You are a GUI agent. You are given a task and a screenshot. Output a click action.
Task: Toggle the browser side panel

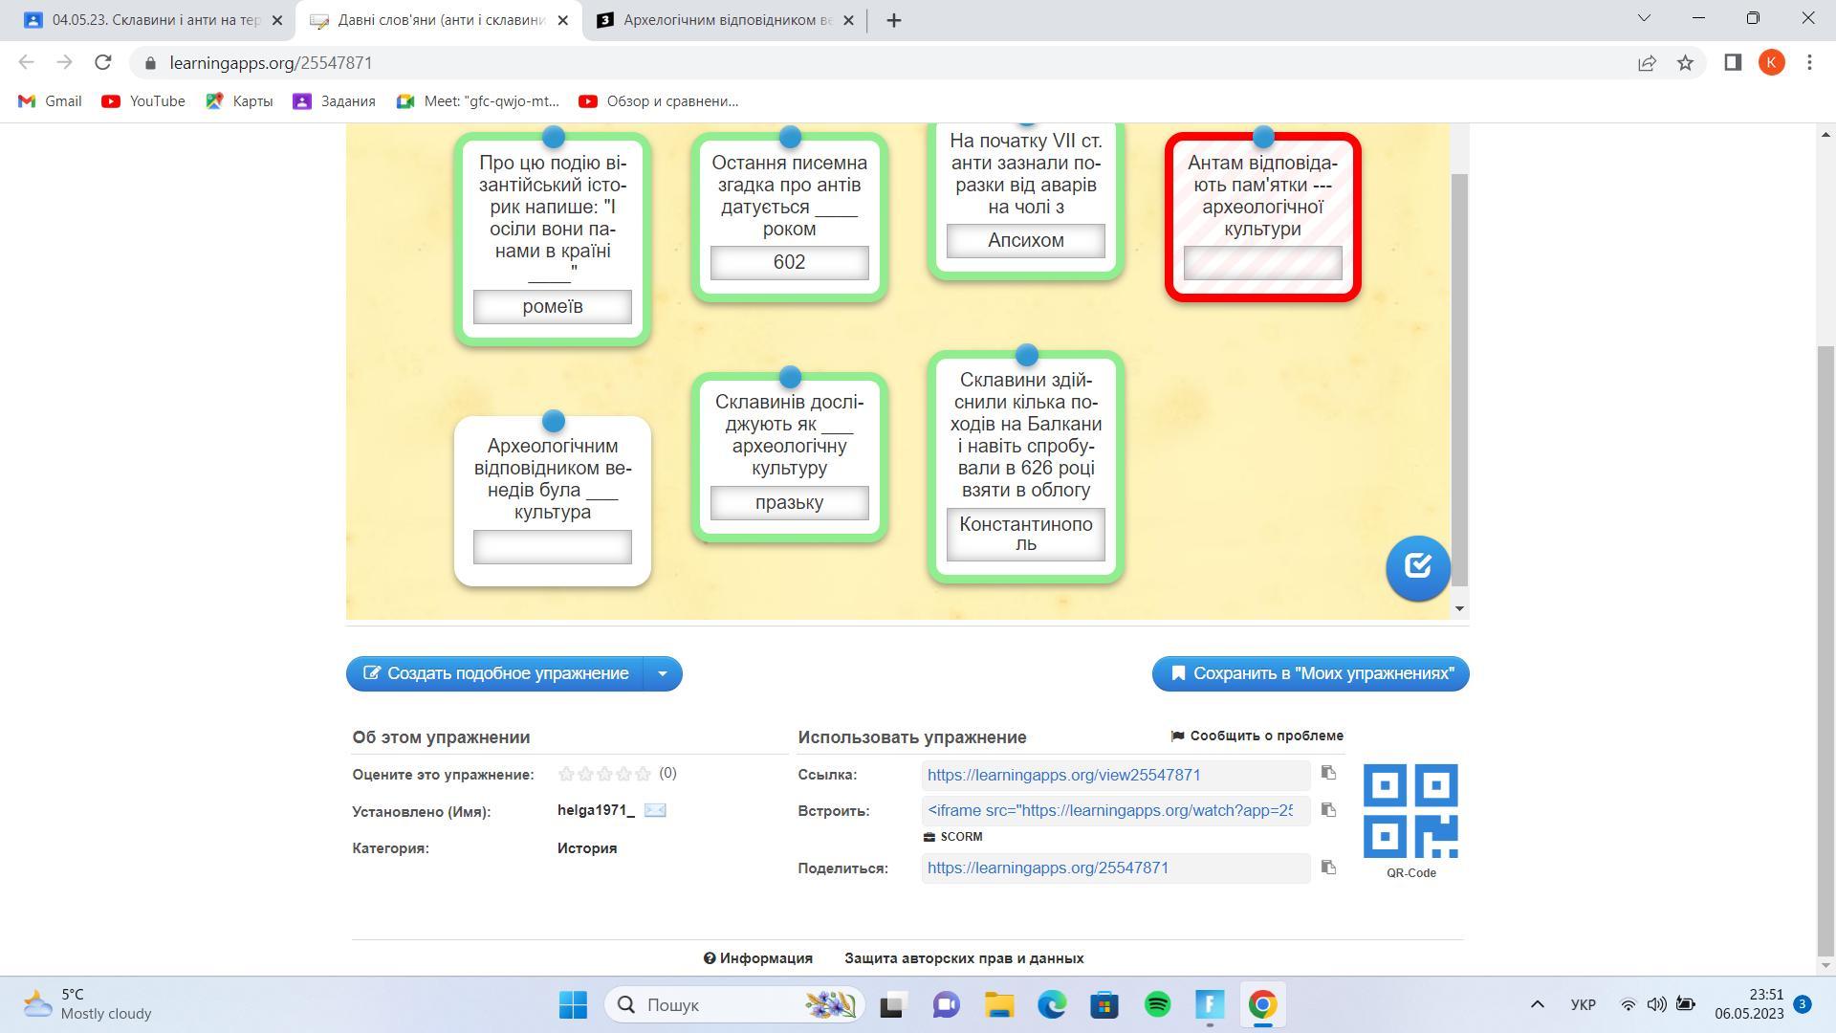pos(1733,63)
